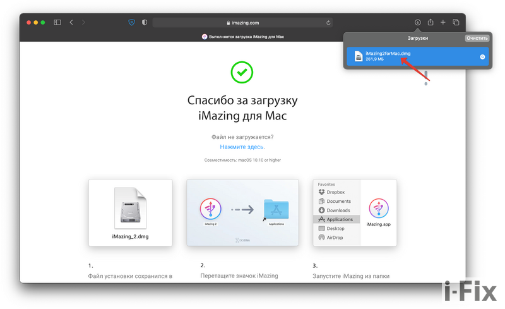Open the Share menu in toolbar
505x309 pixels.
(431, 23)
